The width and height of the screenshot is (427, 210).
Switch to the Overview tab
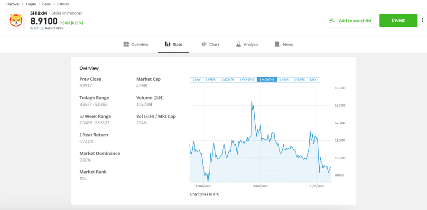click(x=136, y=45)
